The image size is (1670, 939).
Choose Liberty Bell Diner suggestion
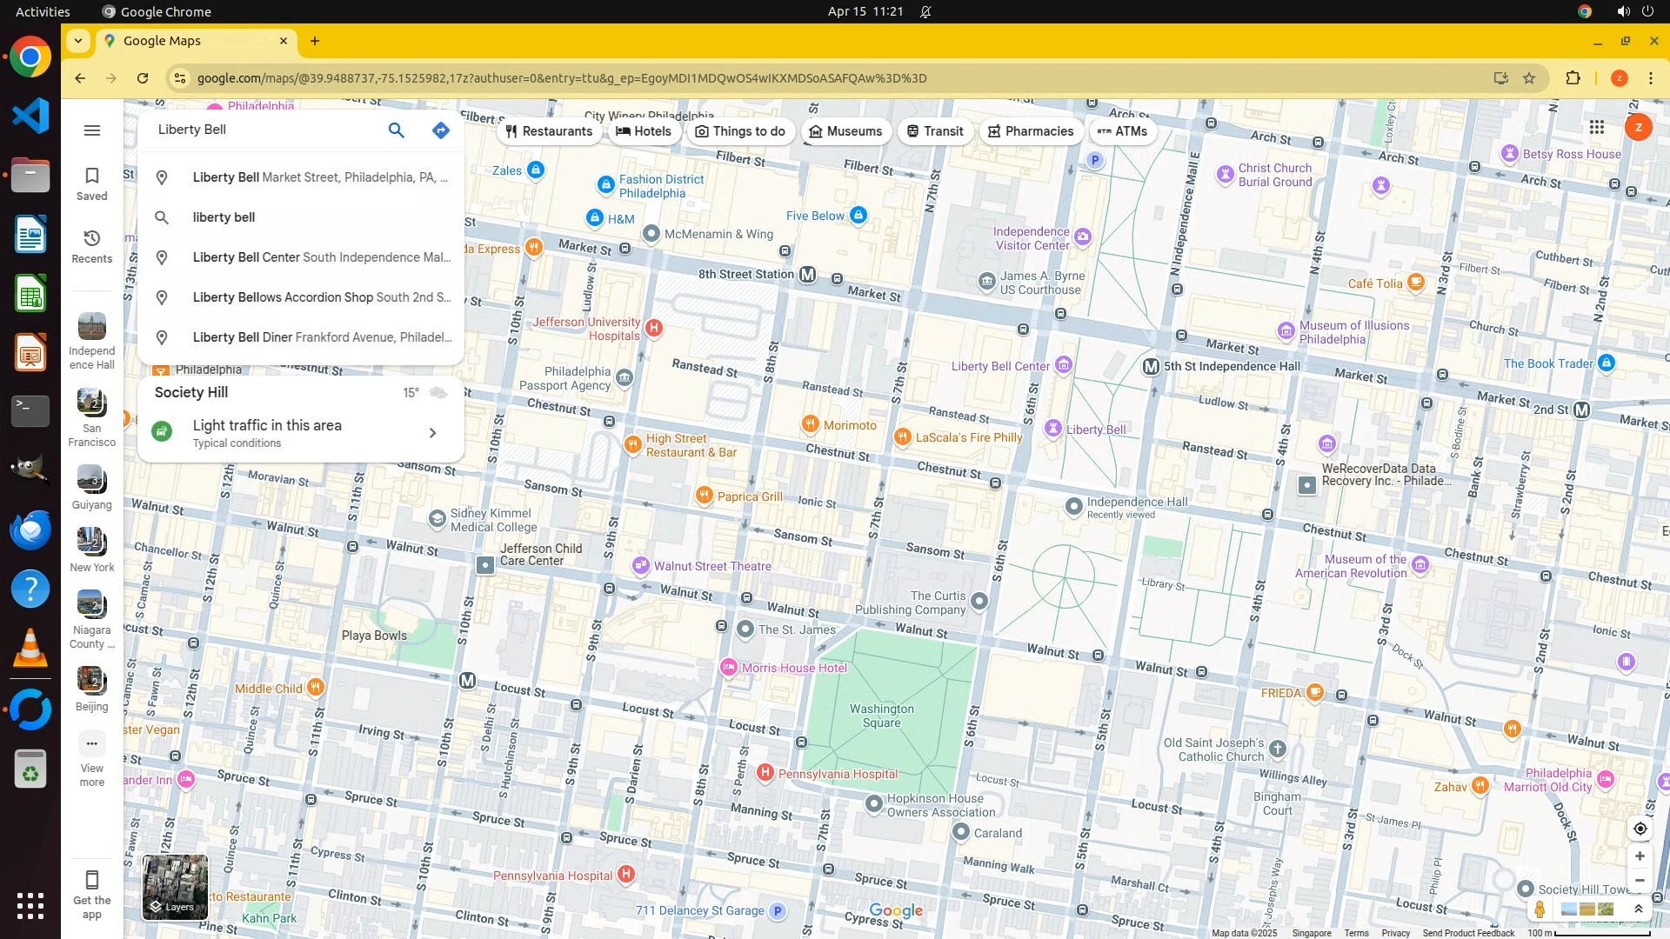[320, 337]
